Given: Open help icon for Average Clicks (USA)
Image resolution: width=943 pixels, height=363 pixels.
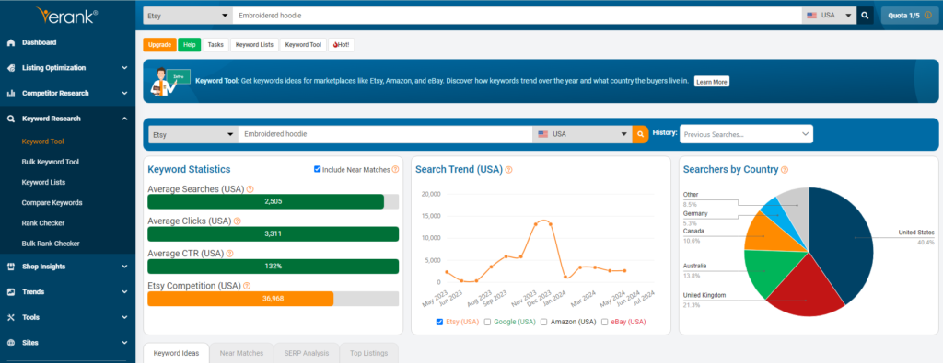Looking at the screenshot, I should click(237, 221).
